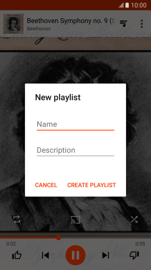Tap the Beethoven Symphony no. 9 title
Screen dimensions: 151x270
(x=71, y=20)
